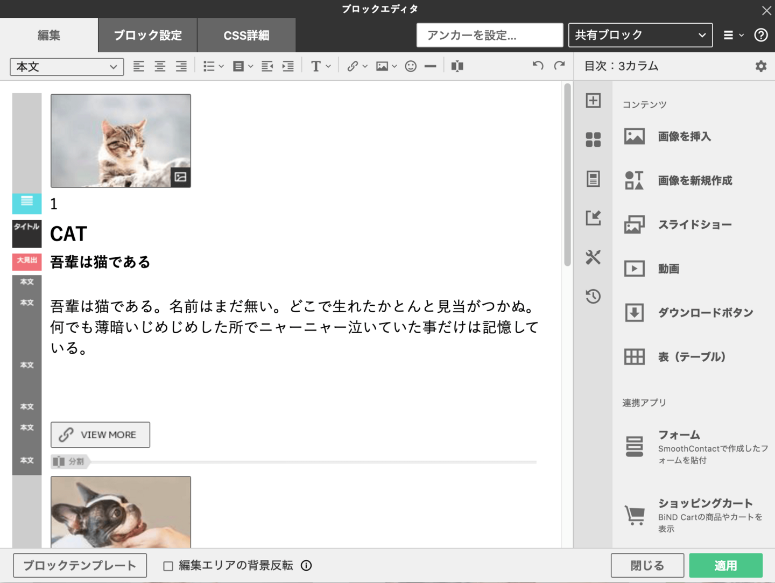Switch to the ブロック設定 tab
This screenshot has height=583, width=775.
click(147, 35)
